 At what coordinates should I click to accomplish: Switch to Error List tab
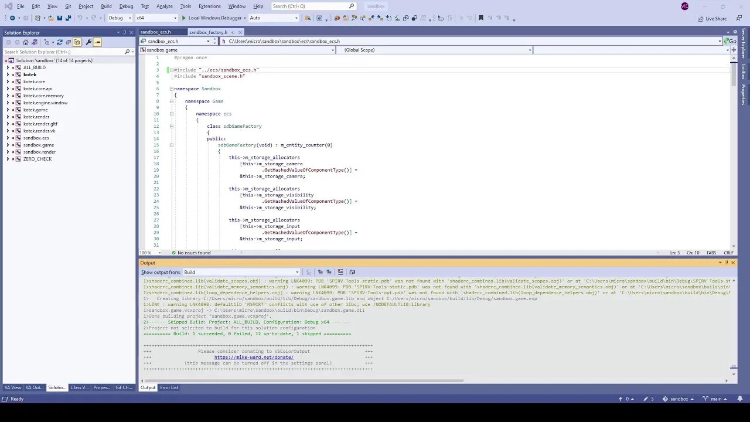(169, 387)
